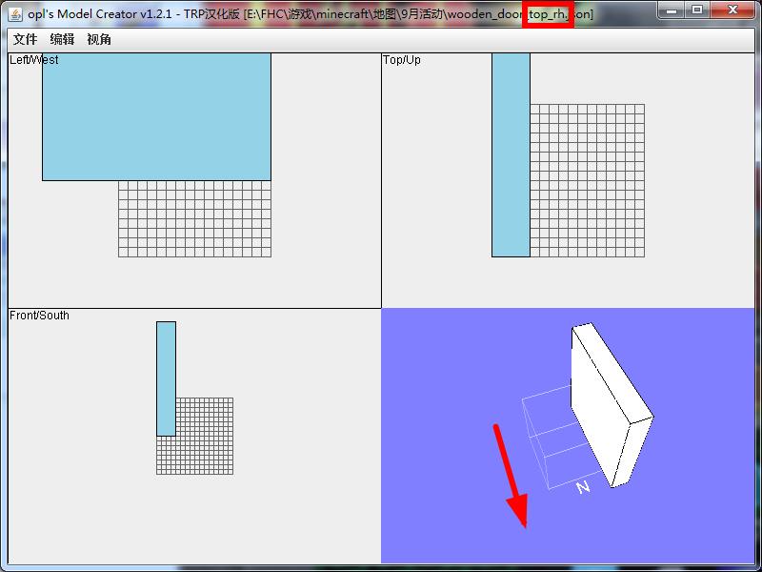Screen dimensions: 762x572
Task: Select the blue bar in Top/Up view
Action: [511, 154]
